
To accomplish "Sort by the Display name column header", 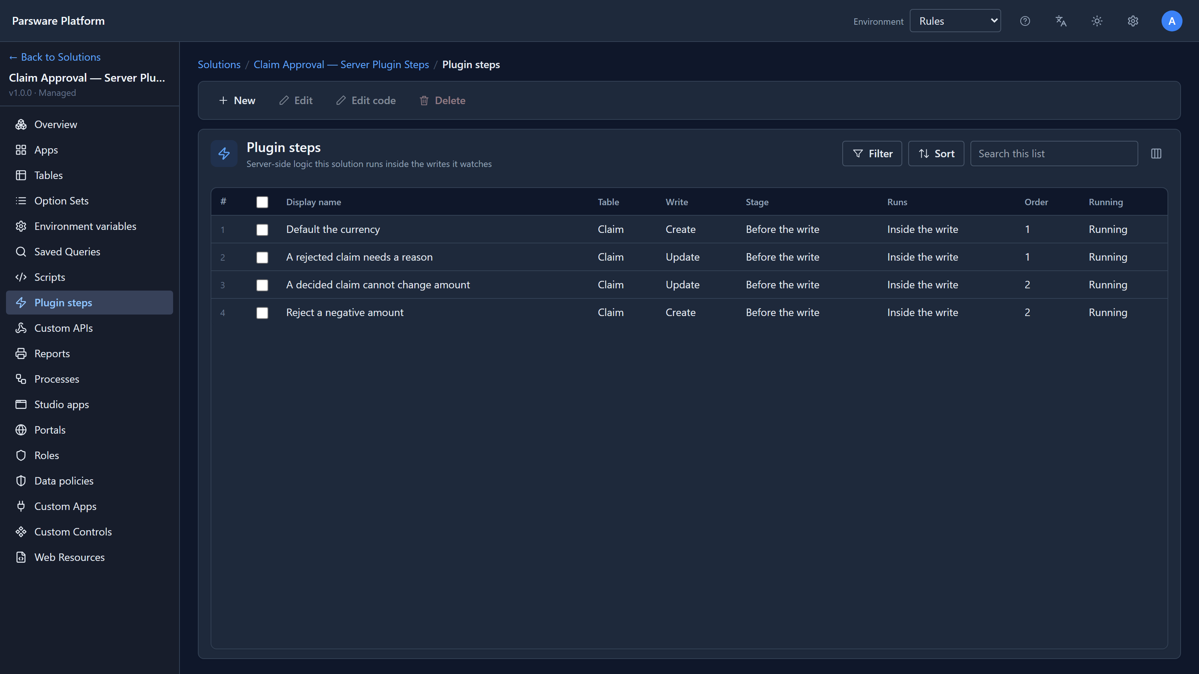I will pos(313,202).
